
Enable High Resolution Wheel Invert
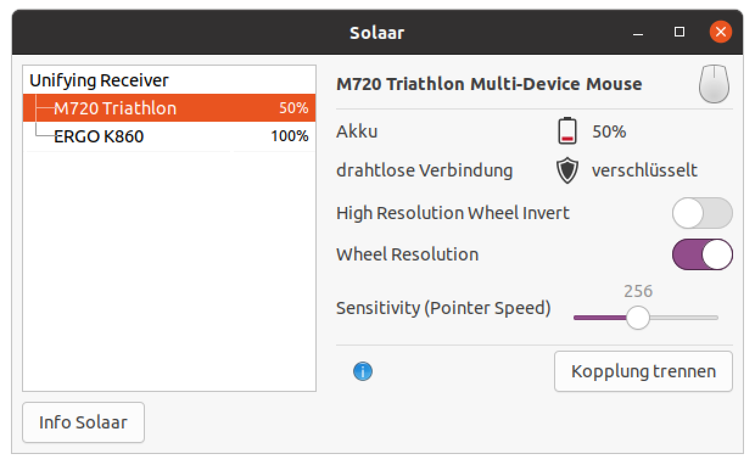coord(702,213)
